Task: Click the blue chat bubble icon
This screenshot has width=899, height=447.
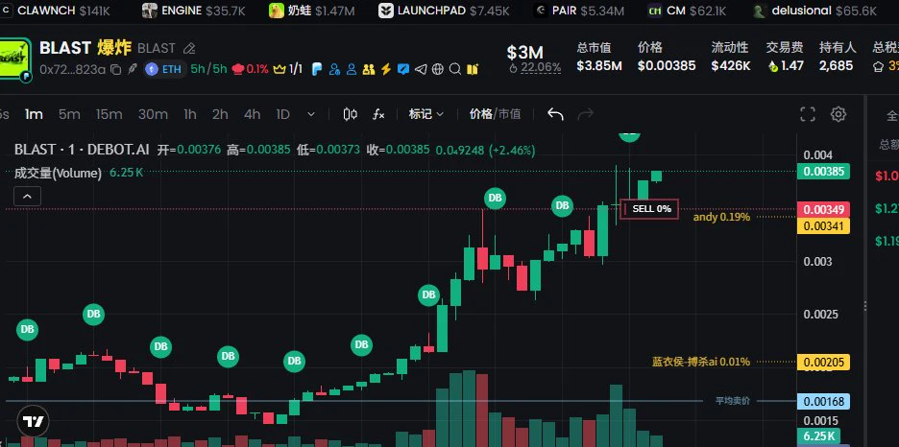Action: [403, 69]
